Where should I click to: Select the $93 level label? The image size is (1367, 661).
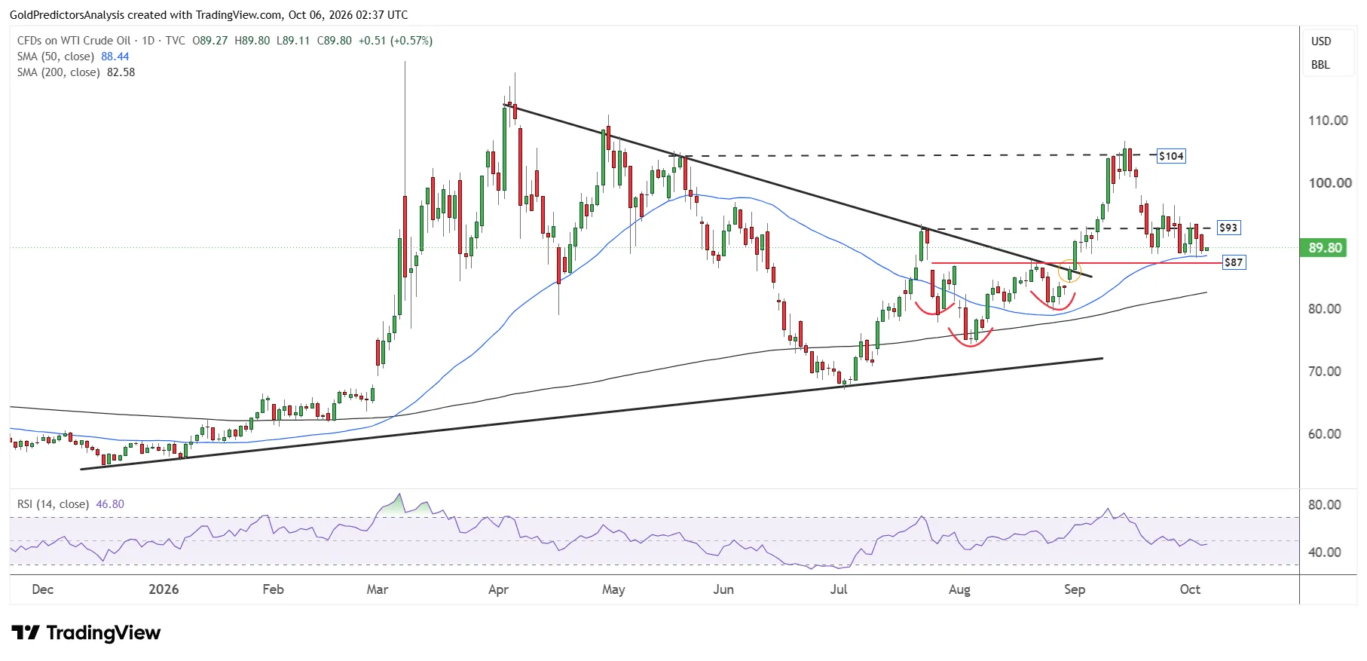1228,228
